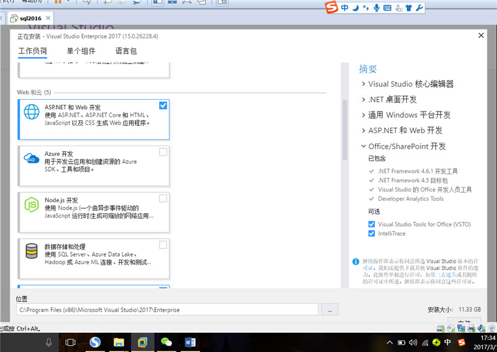Click the hard disk device icon in VMware status bar
The height and width of the screenshot is (352, 497).
click(x=440, y=328)
